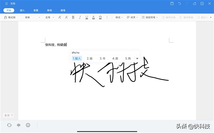Select candidate 3.书

pos(102,59)
